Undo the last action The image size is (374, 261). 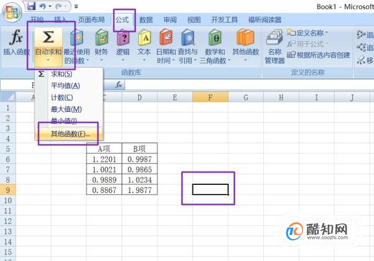[x=42, y=6]
